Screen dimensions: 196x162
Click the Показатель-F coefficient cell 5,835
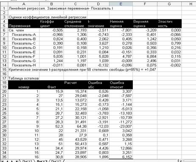coord(51,57)
